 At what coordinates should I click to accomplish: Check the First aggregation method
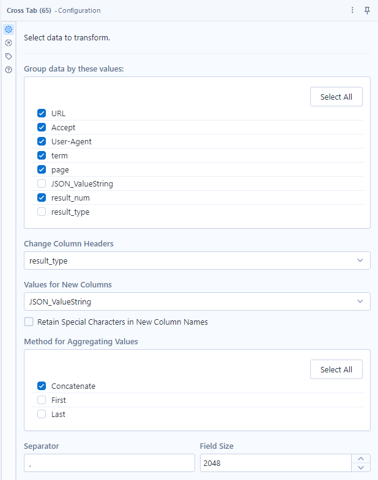(42, 400)
